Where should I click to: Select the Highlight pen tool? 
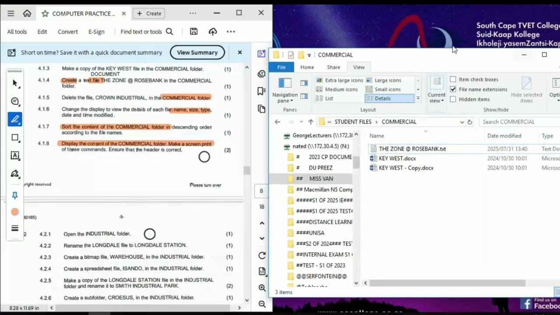(x=15, y=119)
